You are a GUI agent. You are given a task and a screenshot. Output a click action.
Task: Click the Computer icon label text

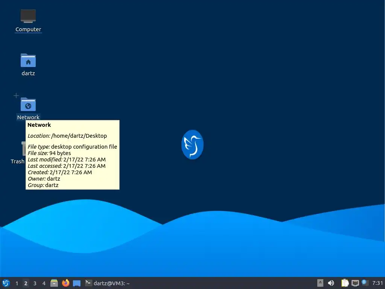pyautogui.click(x=28, y=29)
